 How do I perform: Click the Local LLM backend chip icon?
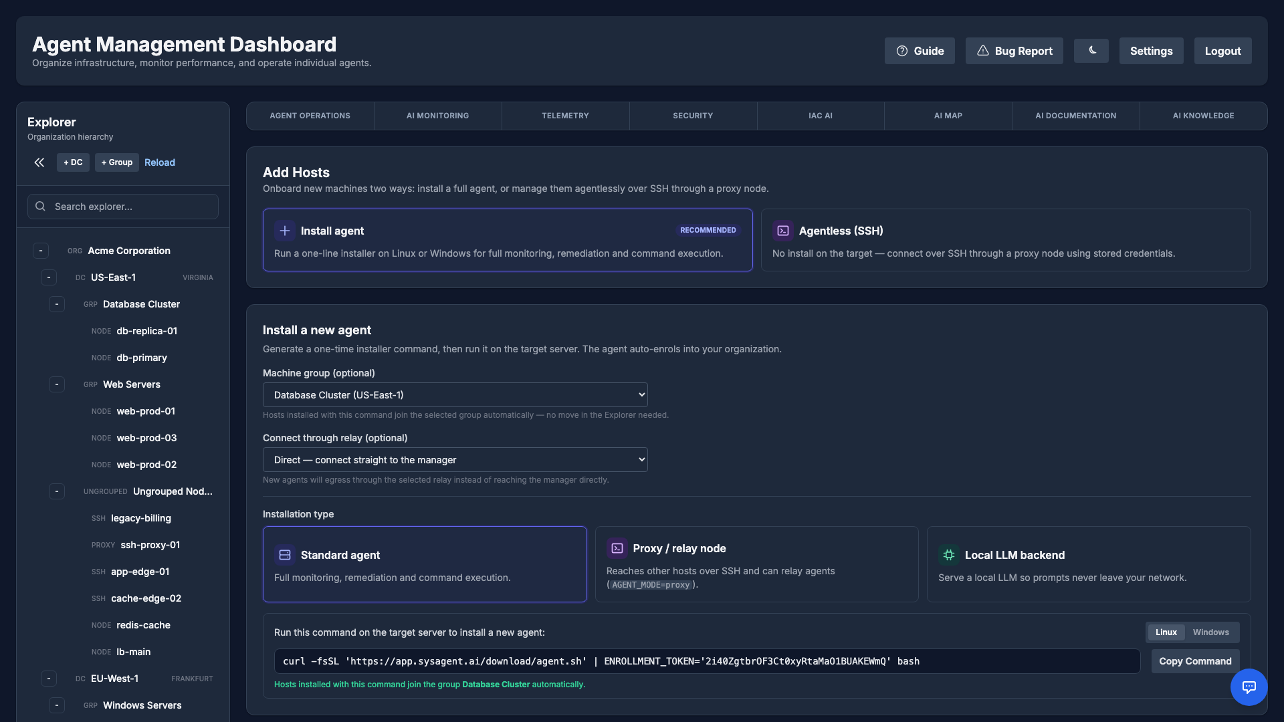(948, 555)
